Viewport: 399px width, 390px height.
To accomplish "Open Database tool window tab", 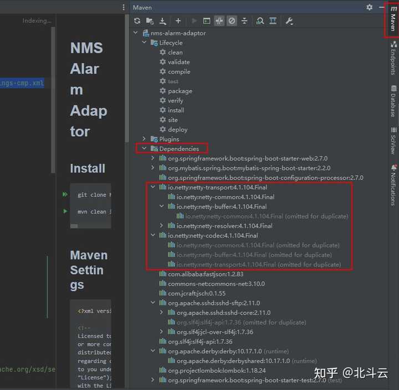I will 393,101.
